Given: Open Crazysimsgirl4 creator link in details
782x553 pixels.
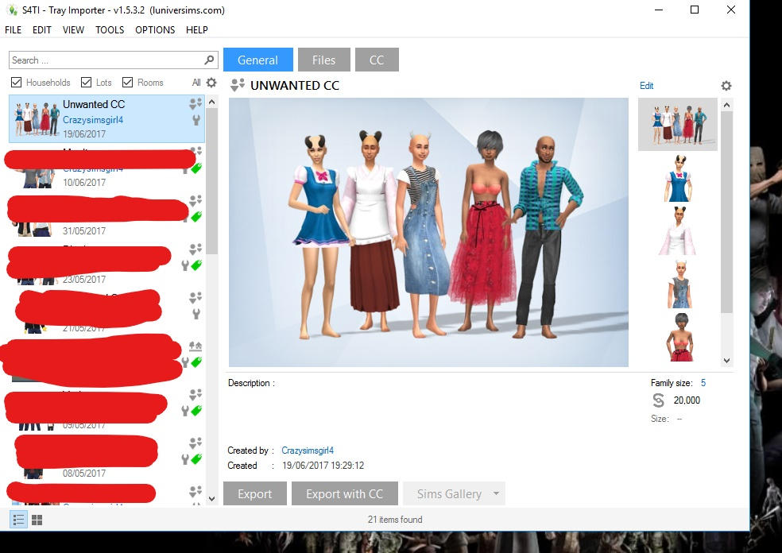Looking at the screenshot, I should (308, 451).
